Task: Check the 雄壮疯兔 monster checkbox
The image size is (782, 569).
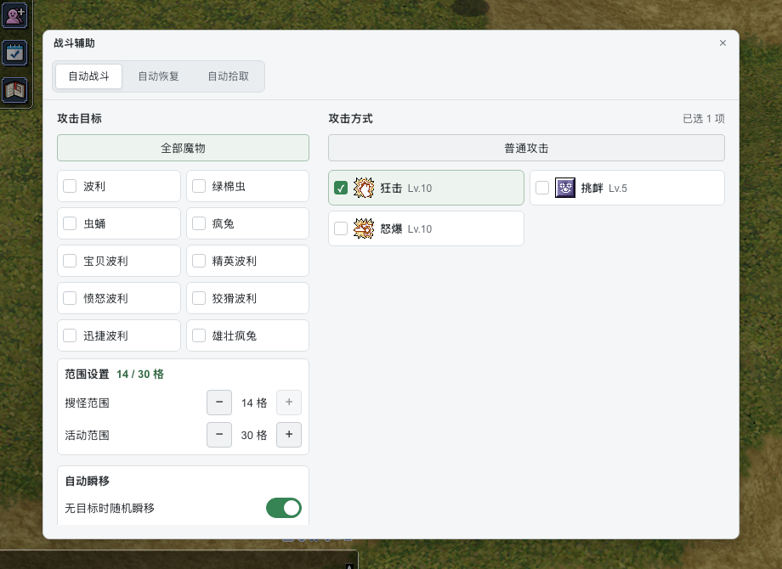Action: pyautogui.click(x=199, y=335)
